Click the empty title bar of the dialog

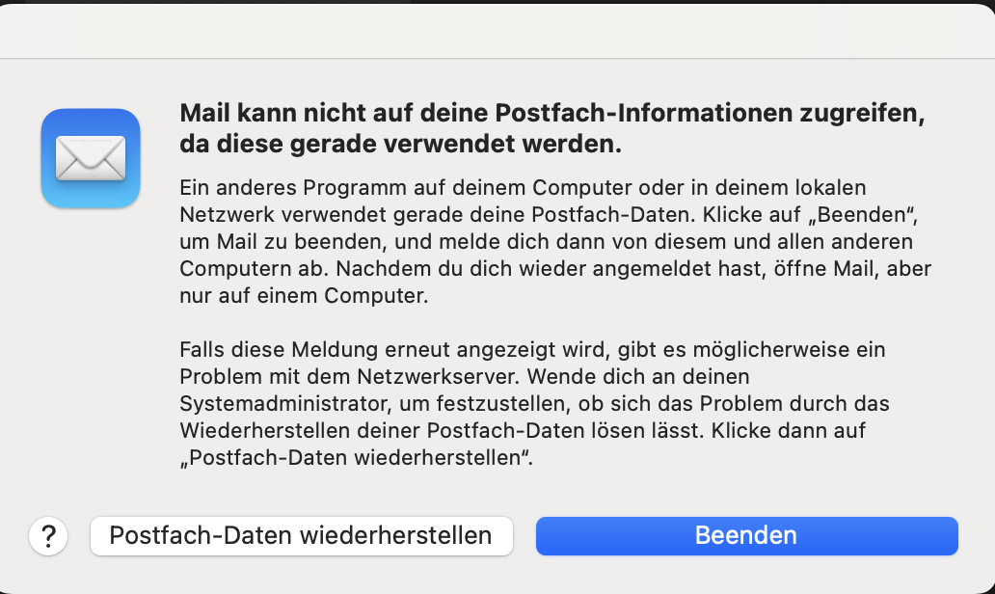point(497,31)
